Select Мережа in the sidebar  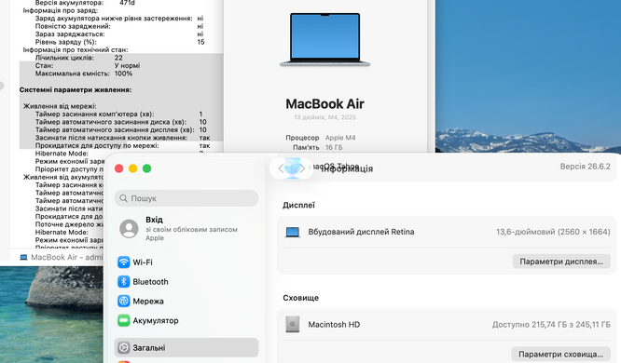point(186,301)
